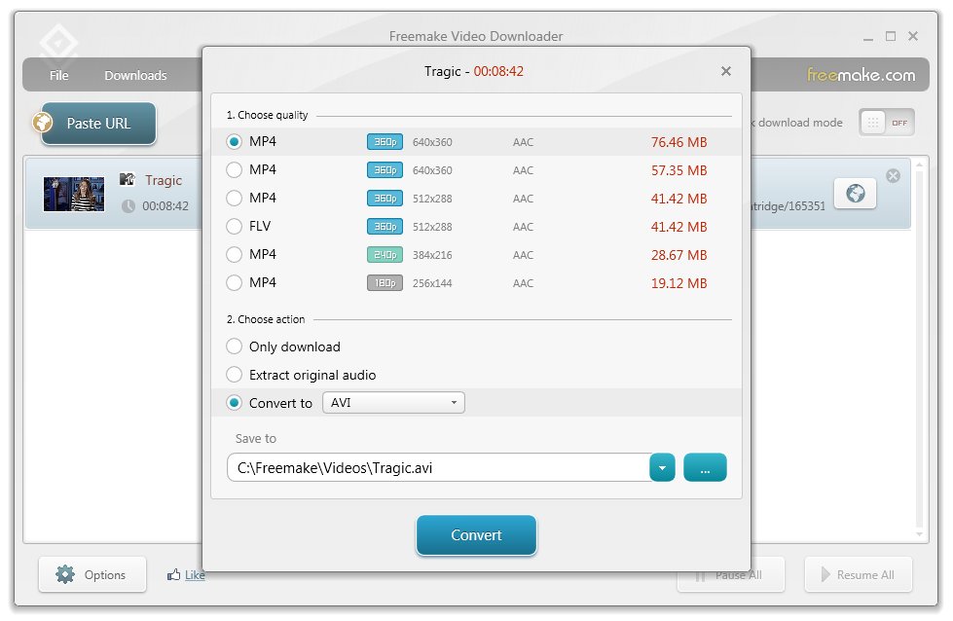Remove Tragic item with gray X icon

click(893, 175)
